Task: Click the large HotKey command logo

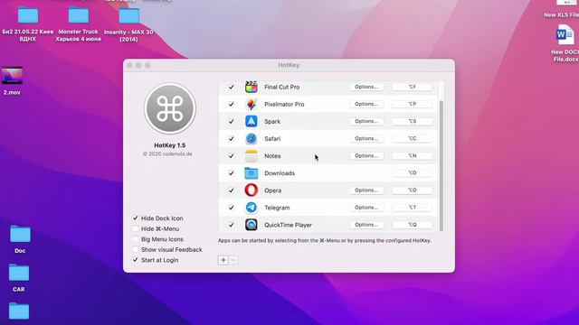Action: point(170,108)
